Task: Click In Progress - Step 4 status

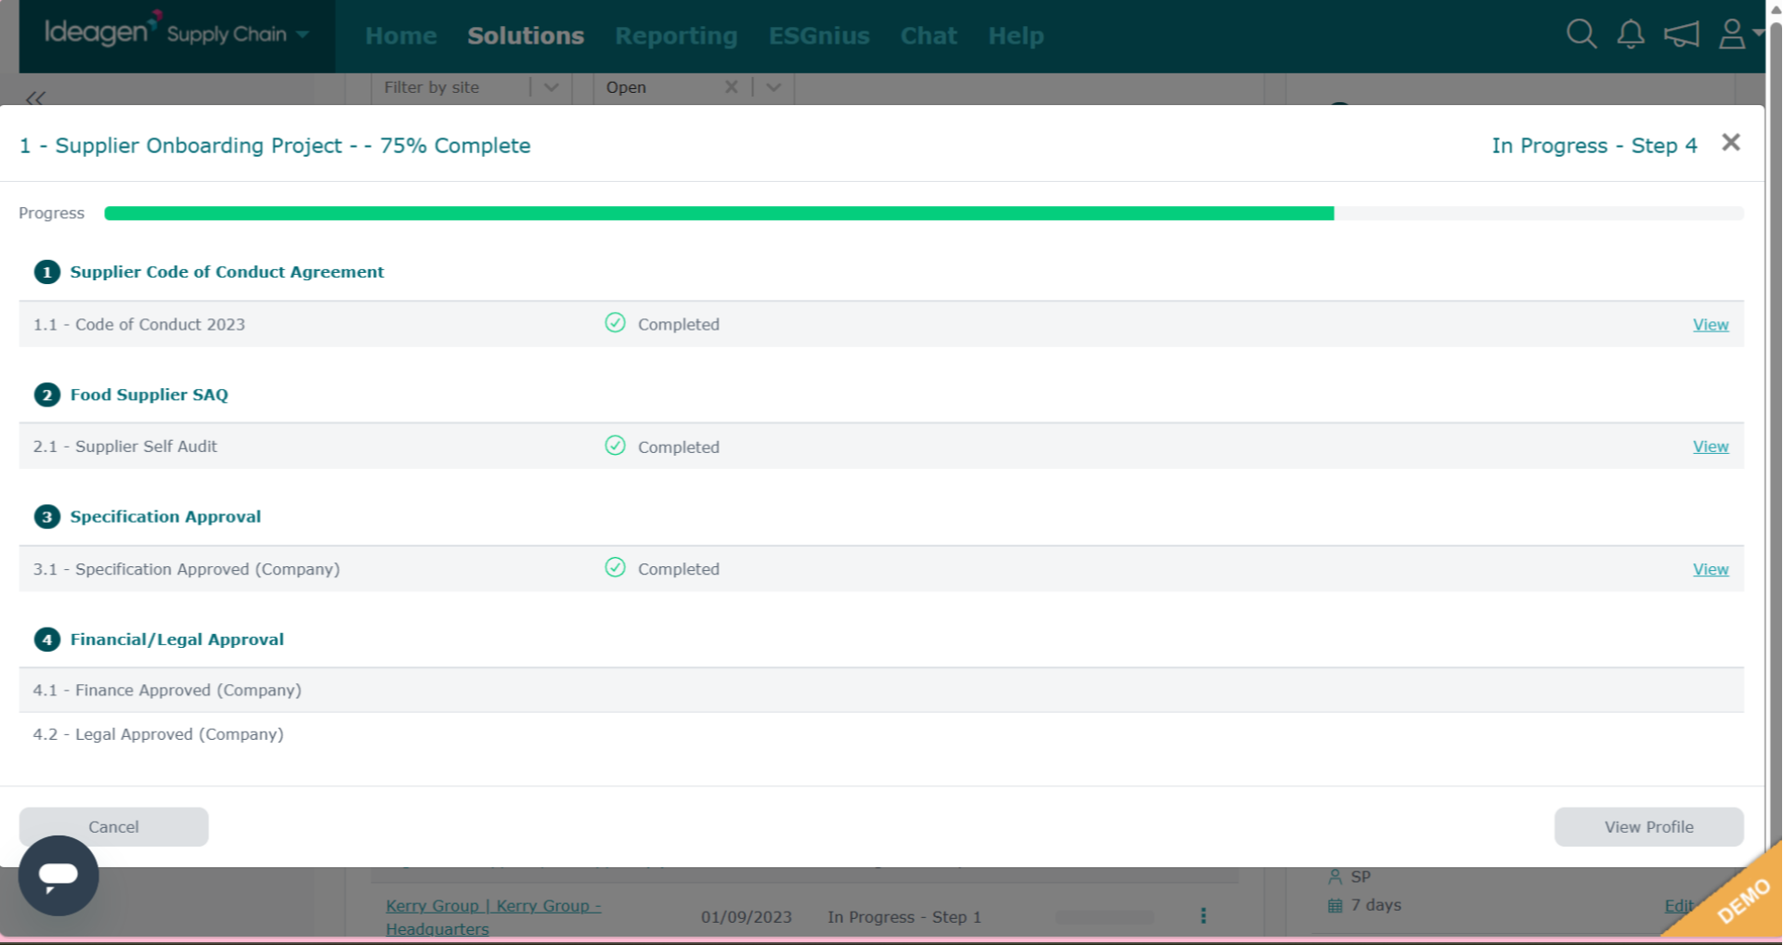Action: pos(1594,146)
